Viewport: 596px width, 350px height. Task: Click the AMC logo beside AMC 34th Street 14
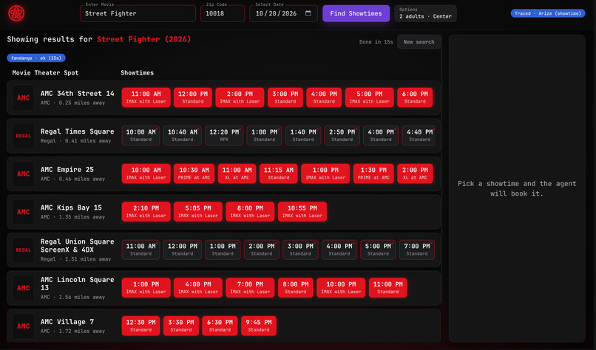pyautogui.click(x=23, y=98)
